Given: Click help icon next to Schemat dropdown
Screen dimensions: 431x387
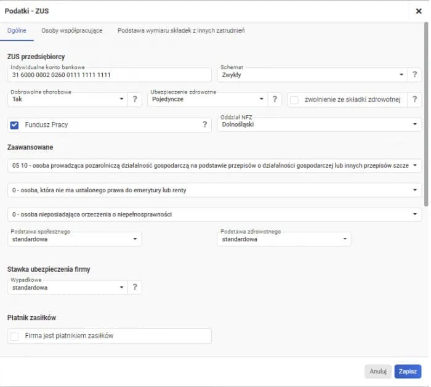Looking at the screenshot, I should [x=416, y=75].
